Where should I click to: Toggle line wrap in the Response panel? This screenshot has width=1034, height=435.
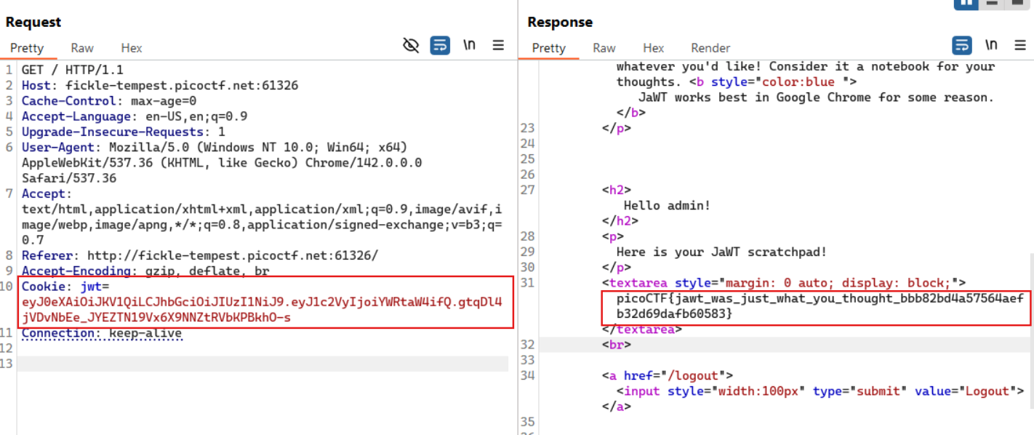click(962, 45)
